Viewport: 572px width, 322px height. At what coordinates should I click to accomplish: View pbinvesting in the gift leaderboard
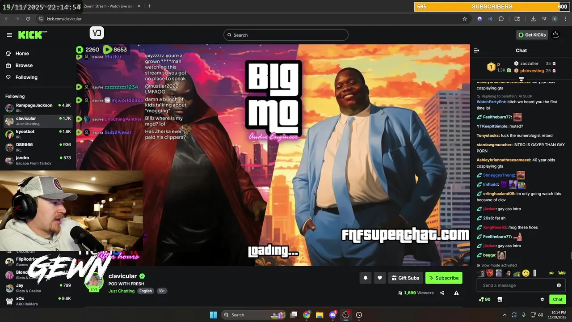tap(532, 71)
